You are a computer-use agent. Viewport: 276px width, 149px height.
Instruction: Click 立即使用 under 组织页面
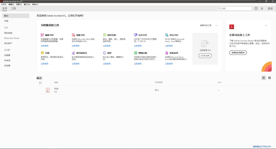click(x=107, y=46)
